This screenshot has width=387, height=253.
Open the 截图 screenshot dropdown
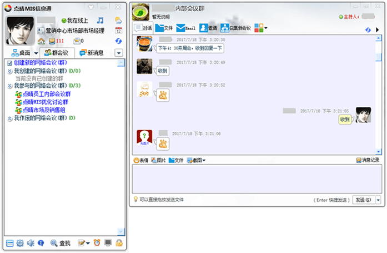[x=197, y=160]
